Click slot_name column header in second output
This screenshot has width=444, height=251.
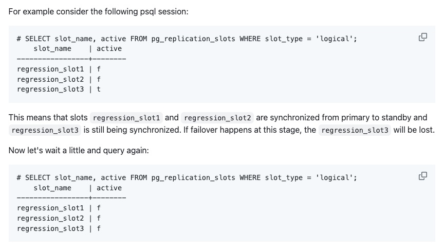(x=52, y=188)
